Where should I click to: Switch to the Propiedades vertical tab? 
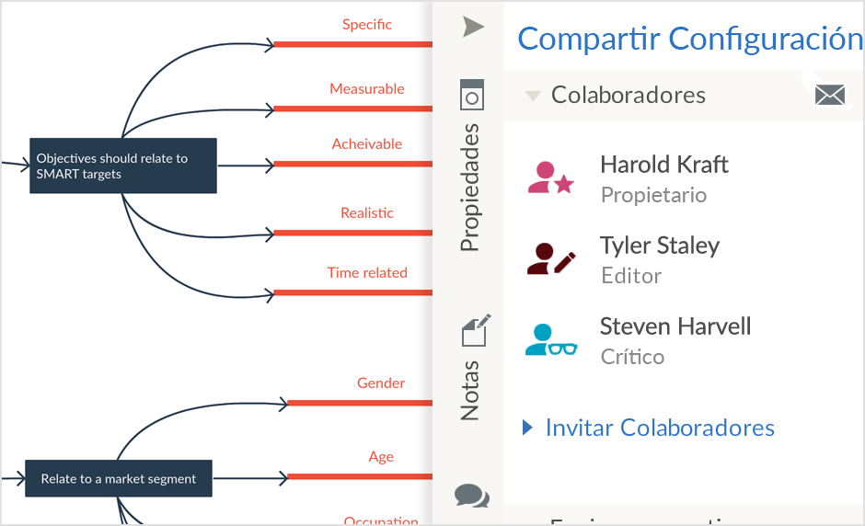tap(469, 188)
